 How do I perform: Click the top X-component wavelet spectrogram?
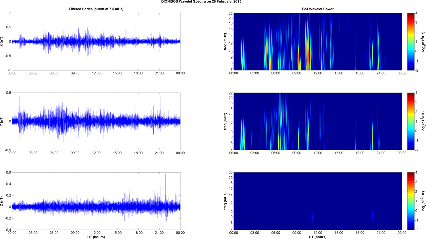318,41
